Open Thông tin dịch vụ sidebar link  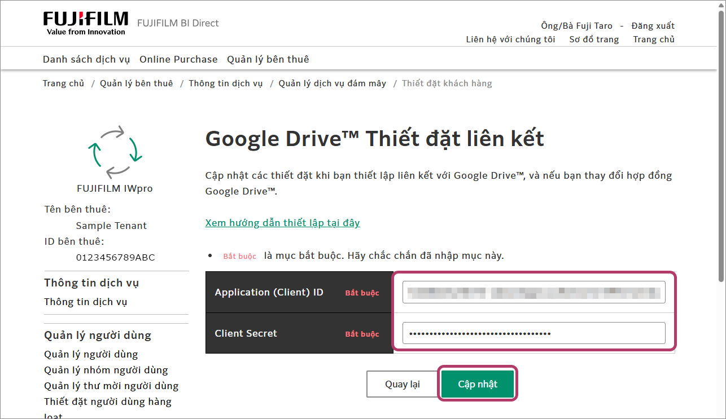coord(86,302)
